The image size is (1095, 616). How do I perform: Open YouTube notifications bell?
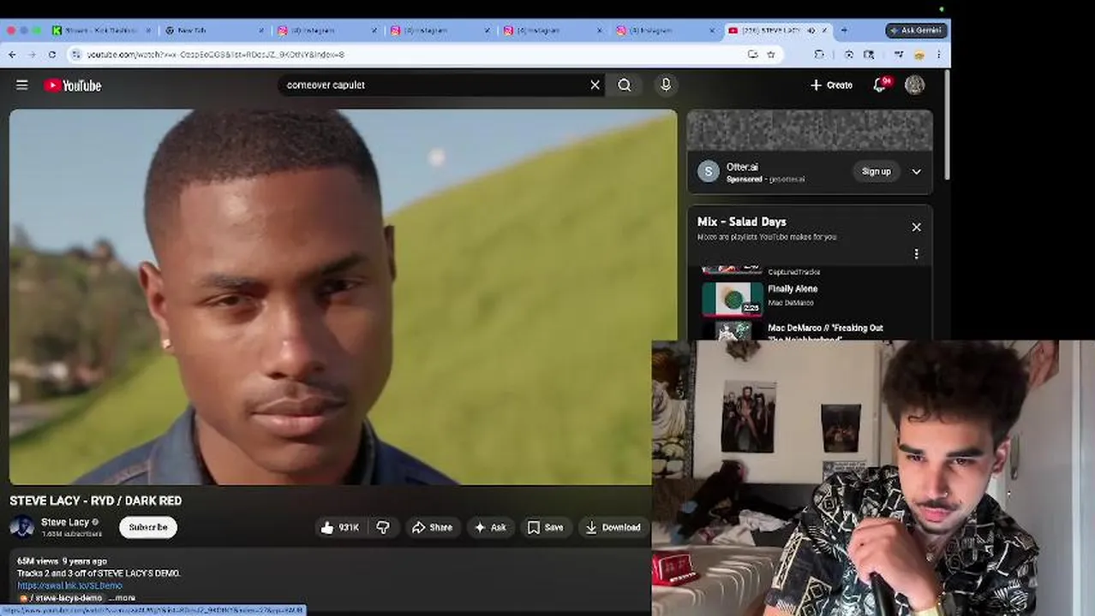tap(880, 85)
